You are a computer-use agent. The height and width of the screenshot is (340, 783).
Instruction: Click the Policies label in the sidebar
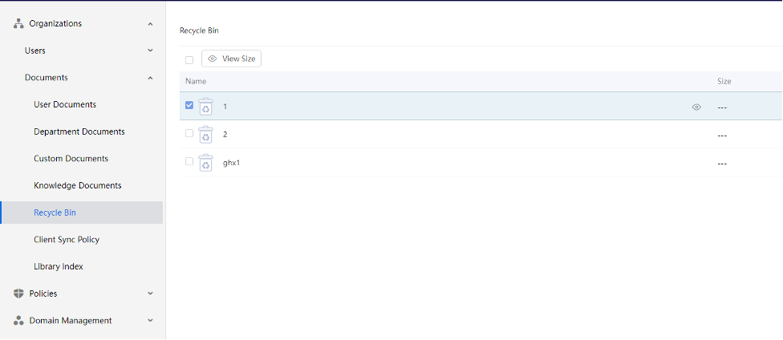click(43, 293)
